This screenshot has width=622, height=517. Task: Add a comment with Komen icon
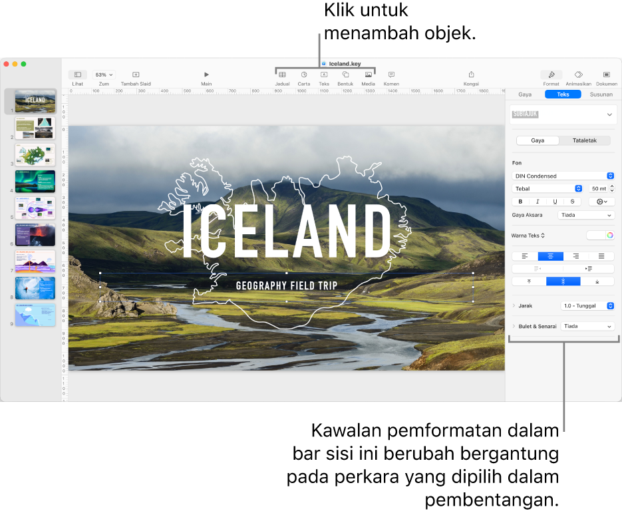click(x=391, y=75)
